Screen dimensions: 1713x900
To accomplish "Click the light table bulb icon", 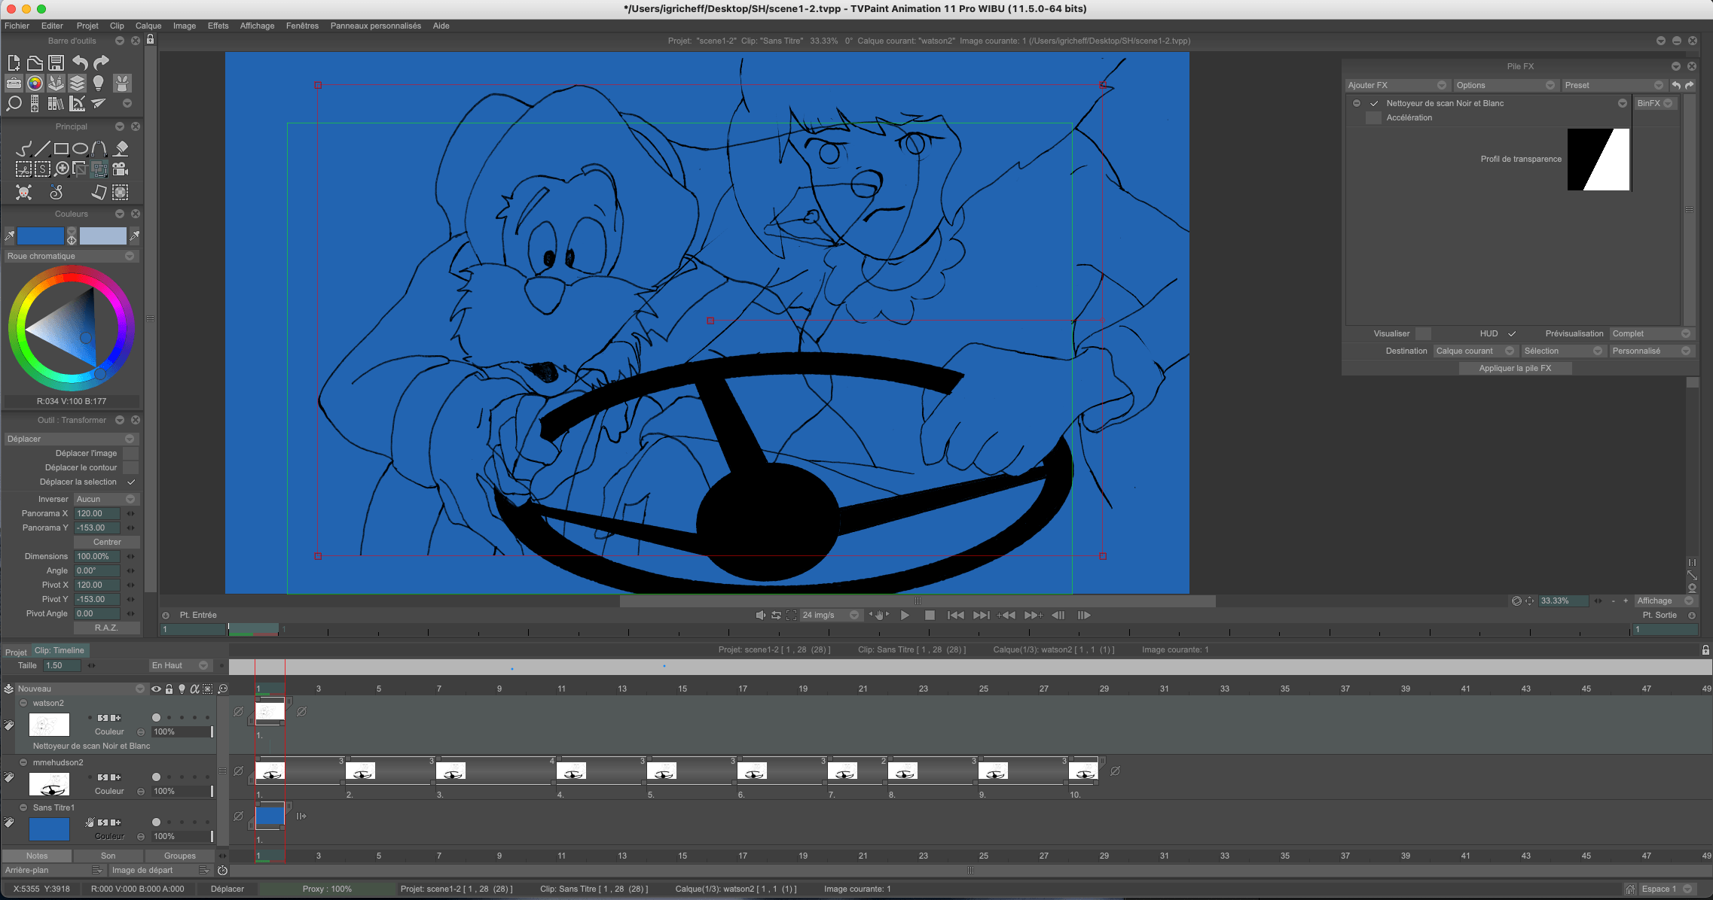I will [x=98, y=83].
